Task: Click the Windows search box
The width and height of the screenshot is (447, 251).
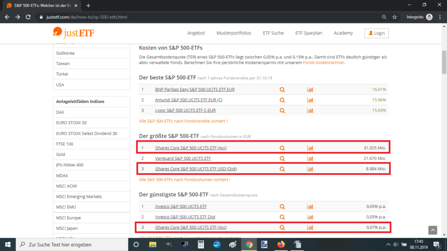Action: [x=72, y=244]
